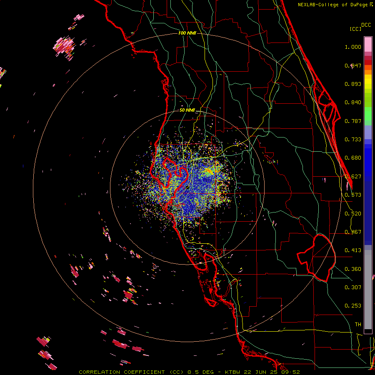Click the 100 NMI range ring label
375x375 pixels.
click(x=187, y=33)
